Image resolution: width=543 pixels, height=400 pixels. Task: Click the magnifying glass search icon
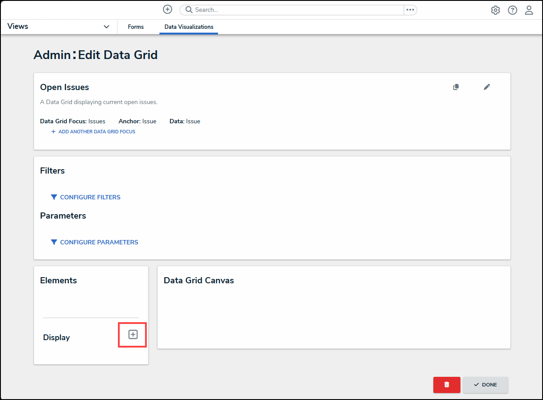189,10
